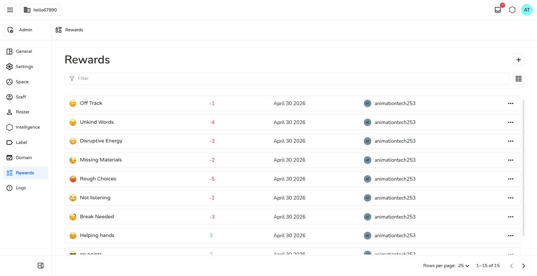Click the Not listening reward name
537x276 pixels.
point(95,198)
